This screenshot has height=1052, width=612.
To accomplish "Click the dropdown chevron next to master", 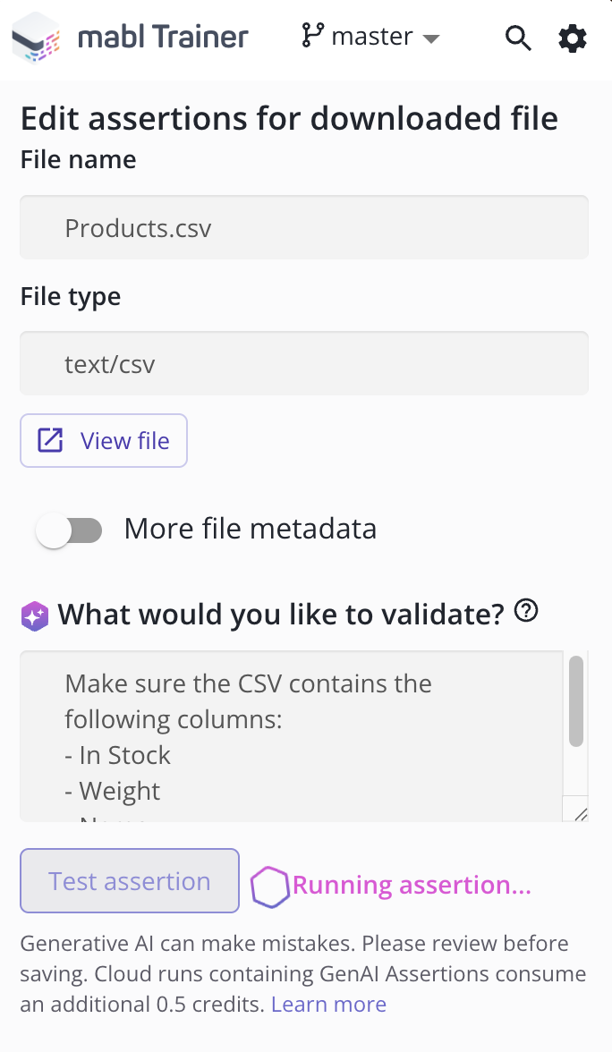I will pos(430,38).
